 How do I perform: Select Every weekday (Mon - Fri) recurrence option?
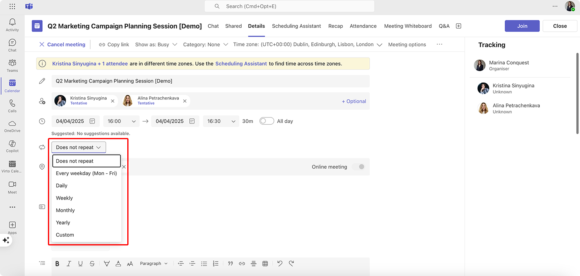point(86,173)
